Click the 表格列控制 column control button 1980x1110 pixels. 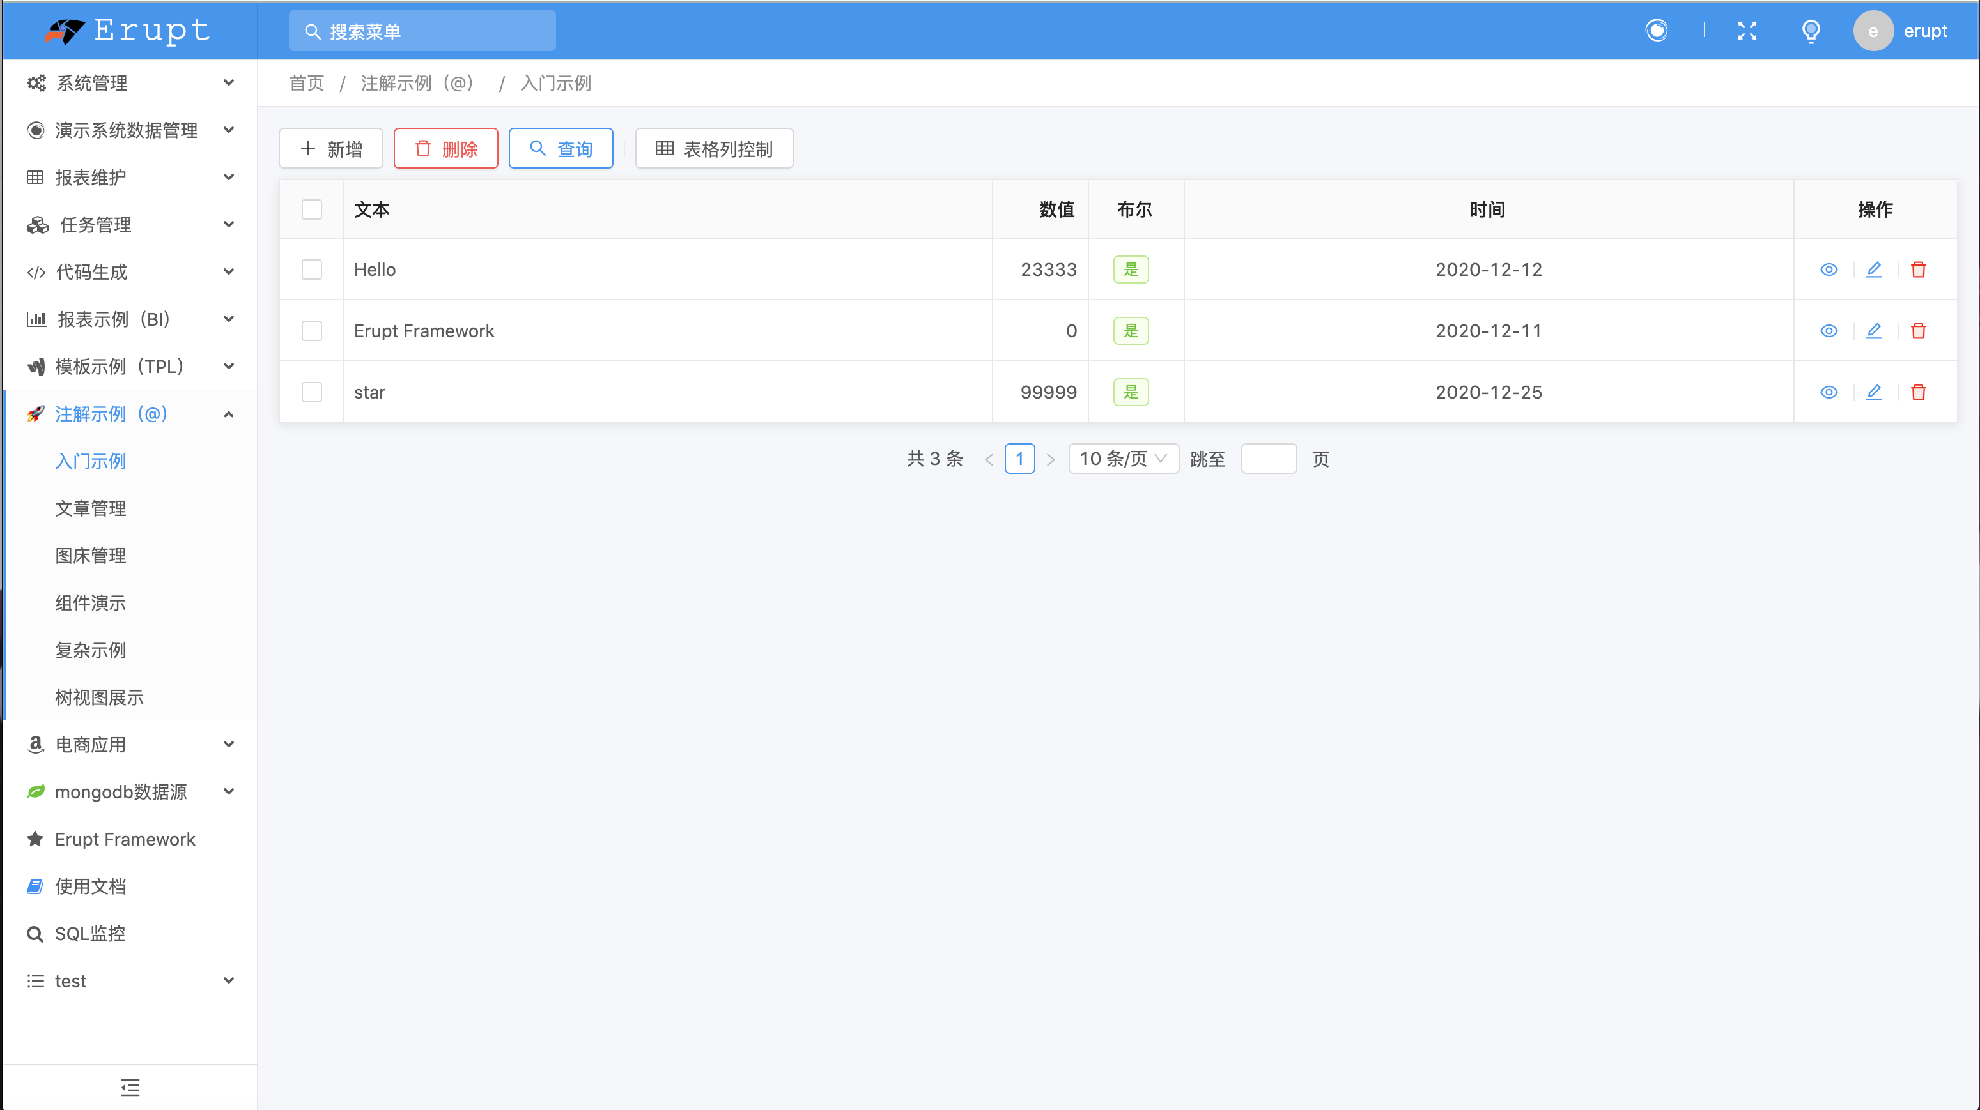pos(713,148)
